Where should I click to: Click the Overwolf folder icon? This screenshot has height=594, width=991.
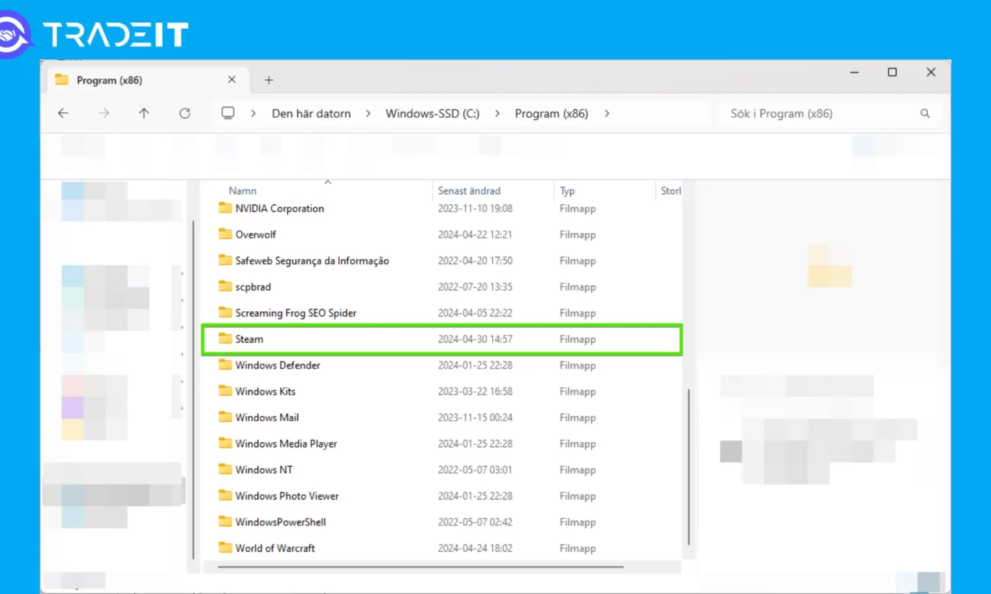coord(225,234)
